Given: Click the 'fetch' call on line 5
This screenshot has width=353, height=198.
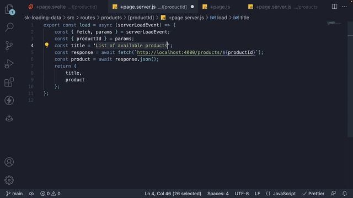Looking at the screenshot, I should pyautogui.click(x=125, y=52).
